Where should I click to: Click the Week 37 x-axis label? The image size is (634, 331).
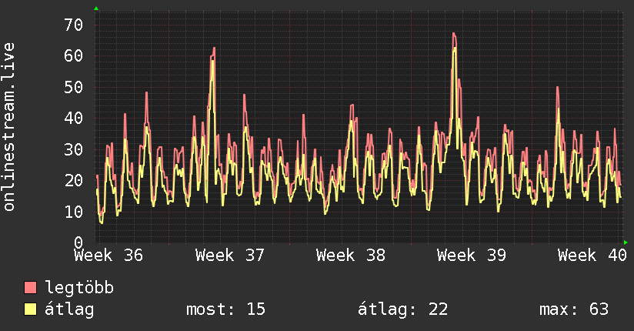pos(229,256)
